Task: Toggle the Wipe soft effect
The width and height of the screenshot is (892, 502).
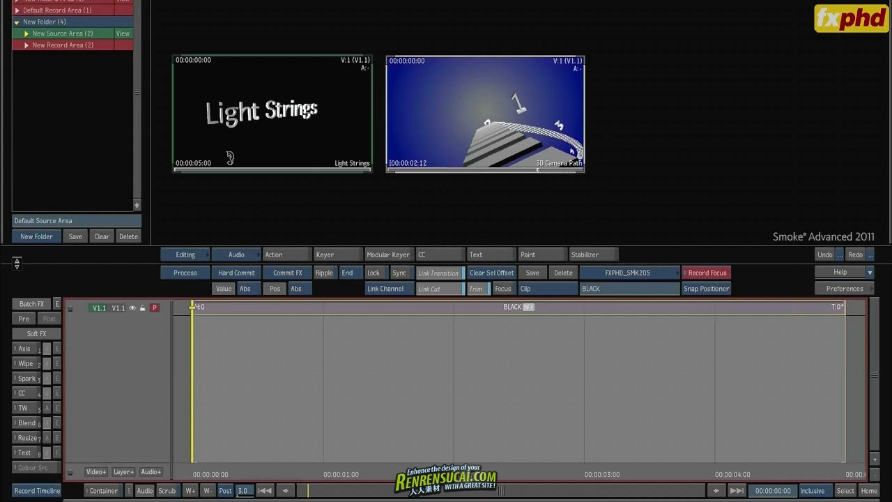Action: [x=25, y=363]
